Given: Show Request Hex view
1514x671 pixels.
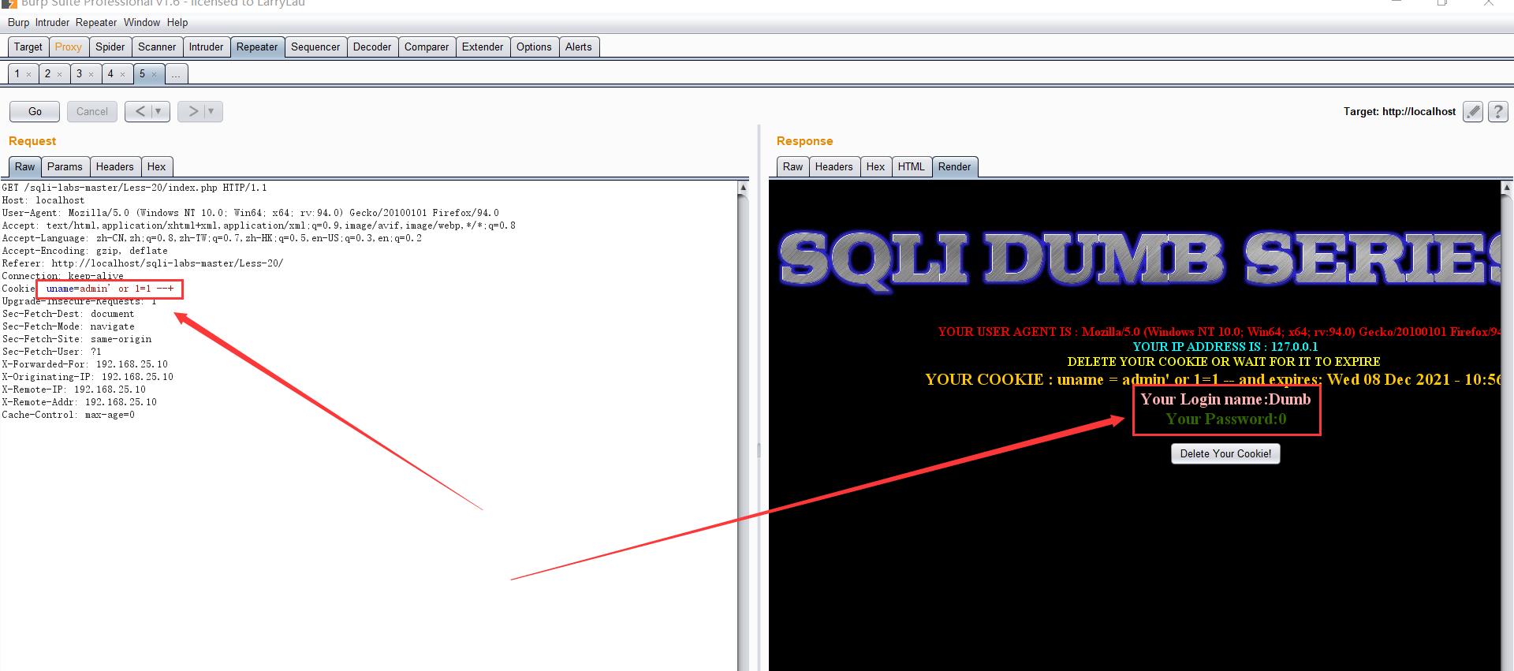Looking at the screenshot, I should pyautogui.click(x=157, y=167).
